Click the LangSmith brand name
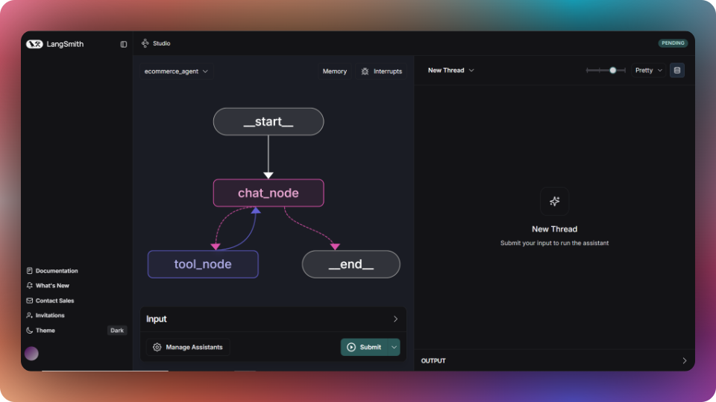 (65, 44)
